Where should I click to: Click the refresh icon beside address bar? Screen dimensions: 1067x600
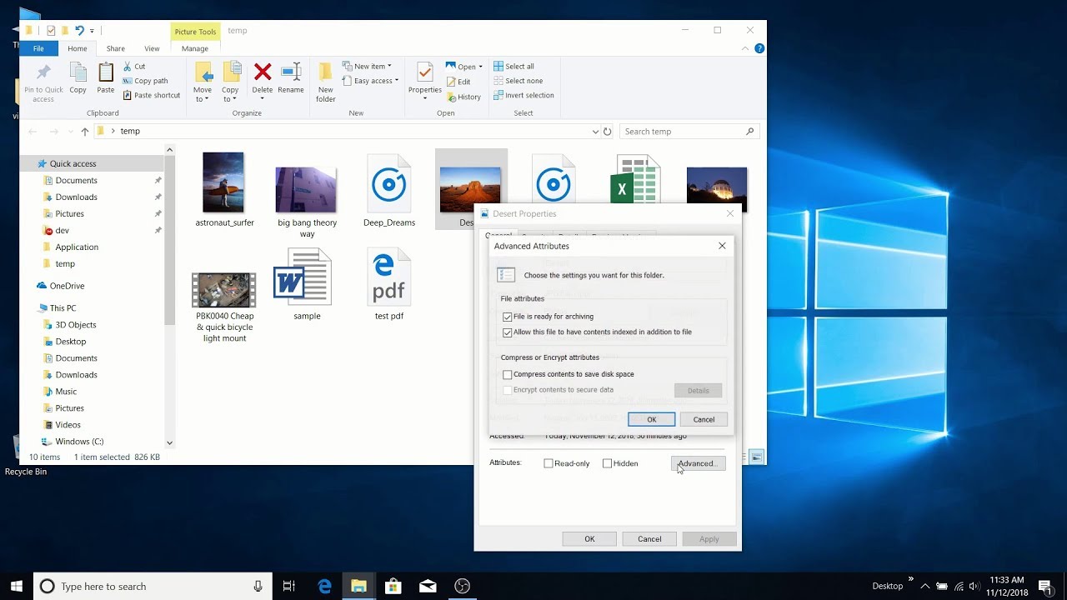(607, 132)
